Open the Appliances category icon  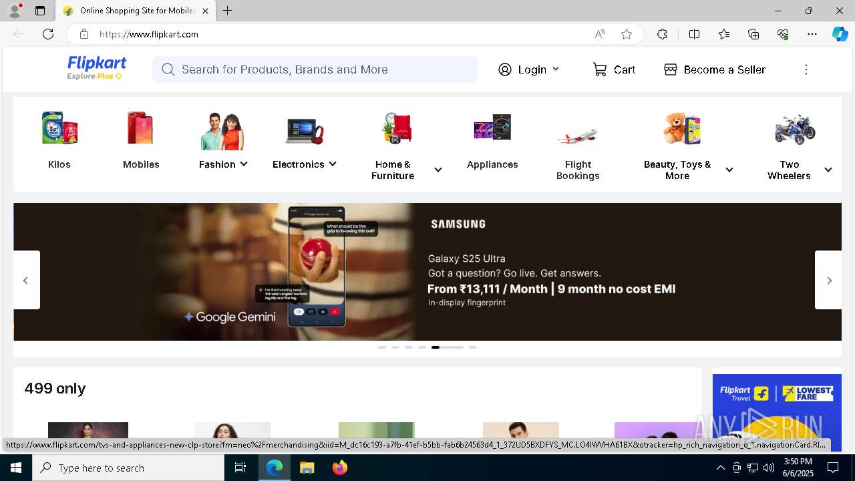[x=492, y=128]
